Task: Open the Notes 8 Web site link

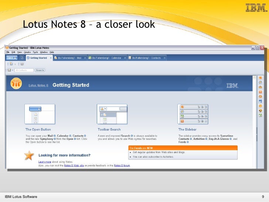Action: [74, 165]
